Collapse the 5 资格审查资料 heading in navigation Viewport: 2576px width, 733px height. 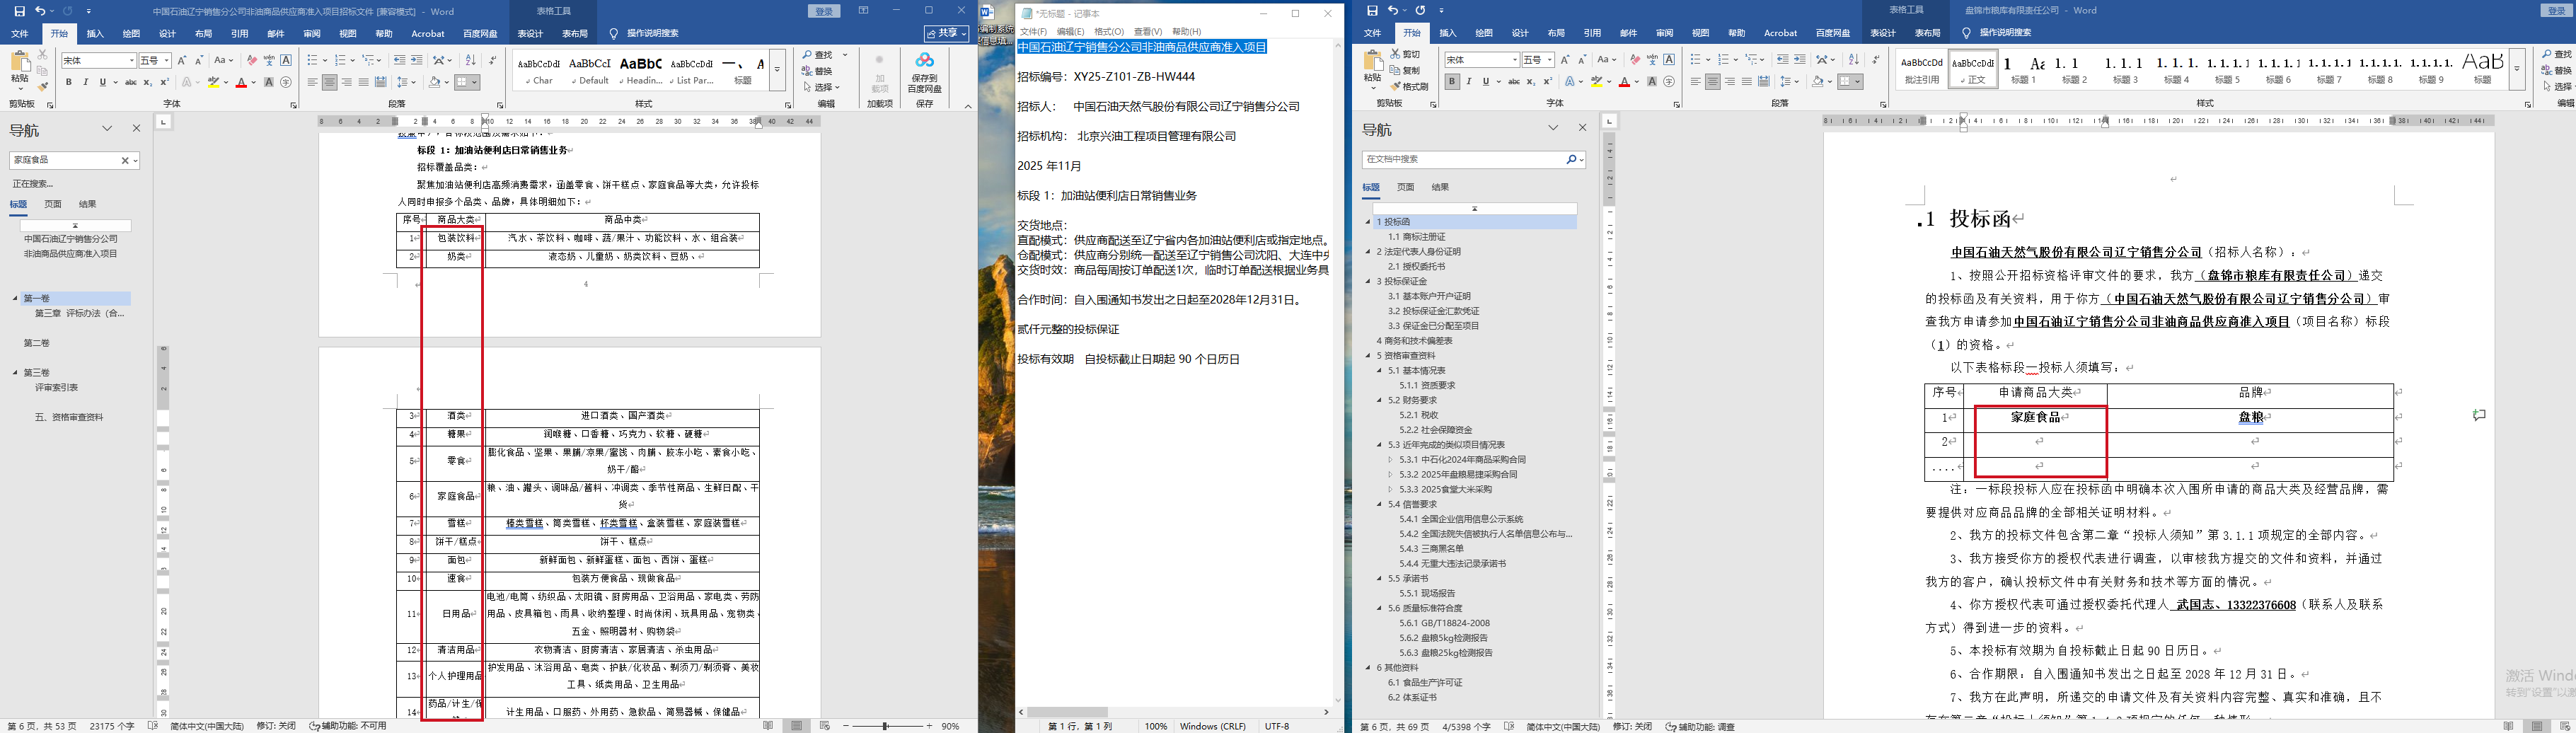click(x=1369, y=356)
